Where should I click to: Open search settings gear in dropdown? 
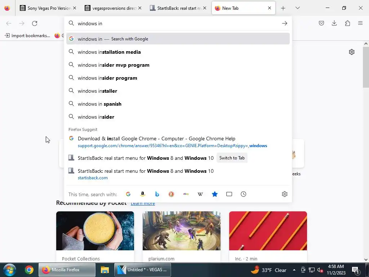[285, 194]
